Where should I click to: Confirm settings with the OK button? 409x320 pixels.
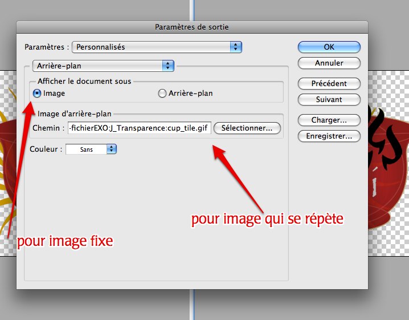(x=329, y=47)
